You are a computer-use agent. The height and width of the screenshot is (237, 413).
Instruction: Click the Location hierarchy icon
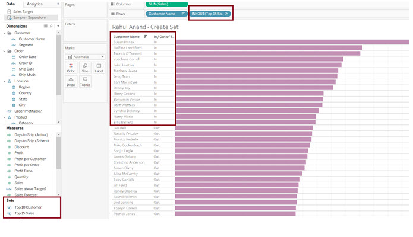[10, 81]
